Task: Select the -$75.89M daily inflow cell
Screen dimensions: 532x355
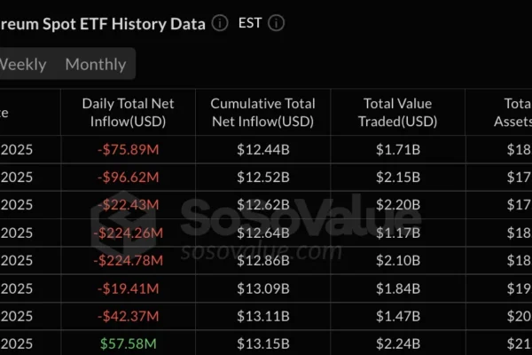Action: pos(129,149)
